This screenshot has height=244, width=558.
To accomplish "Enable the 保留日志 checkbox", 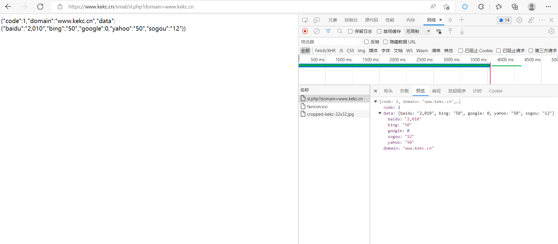I will (x=350, y=31).
